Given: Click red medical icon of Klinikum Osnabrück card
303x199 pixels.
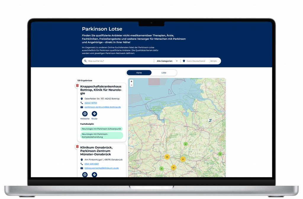Looking at the screenshot, I should [x=77, y=147].
